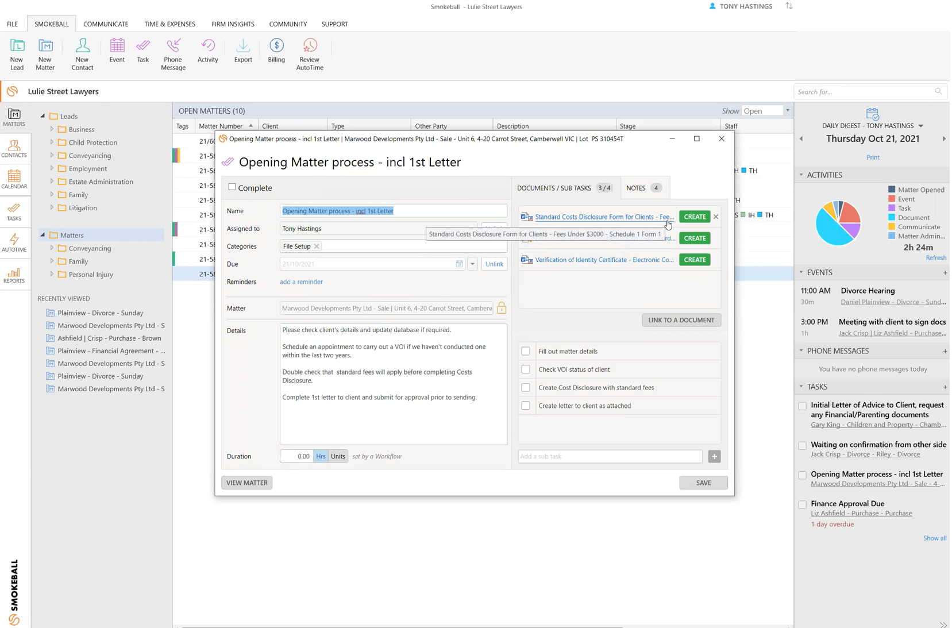The width and height of the screenshot is (952, 628).
Task: Remove the Standard Costs Disclosure document link
Action: (x=716, y=217)
